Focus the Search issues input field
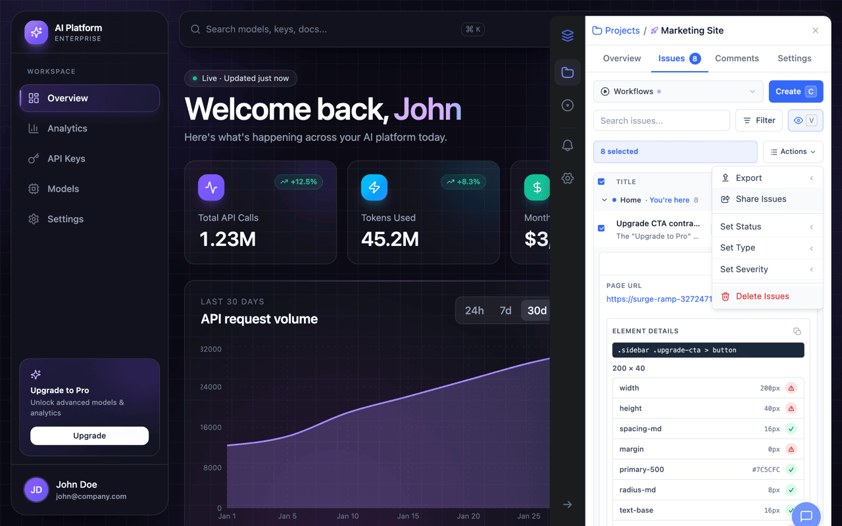Viewport: 842px width, 526px height. (661, 120)
